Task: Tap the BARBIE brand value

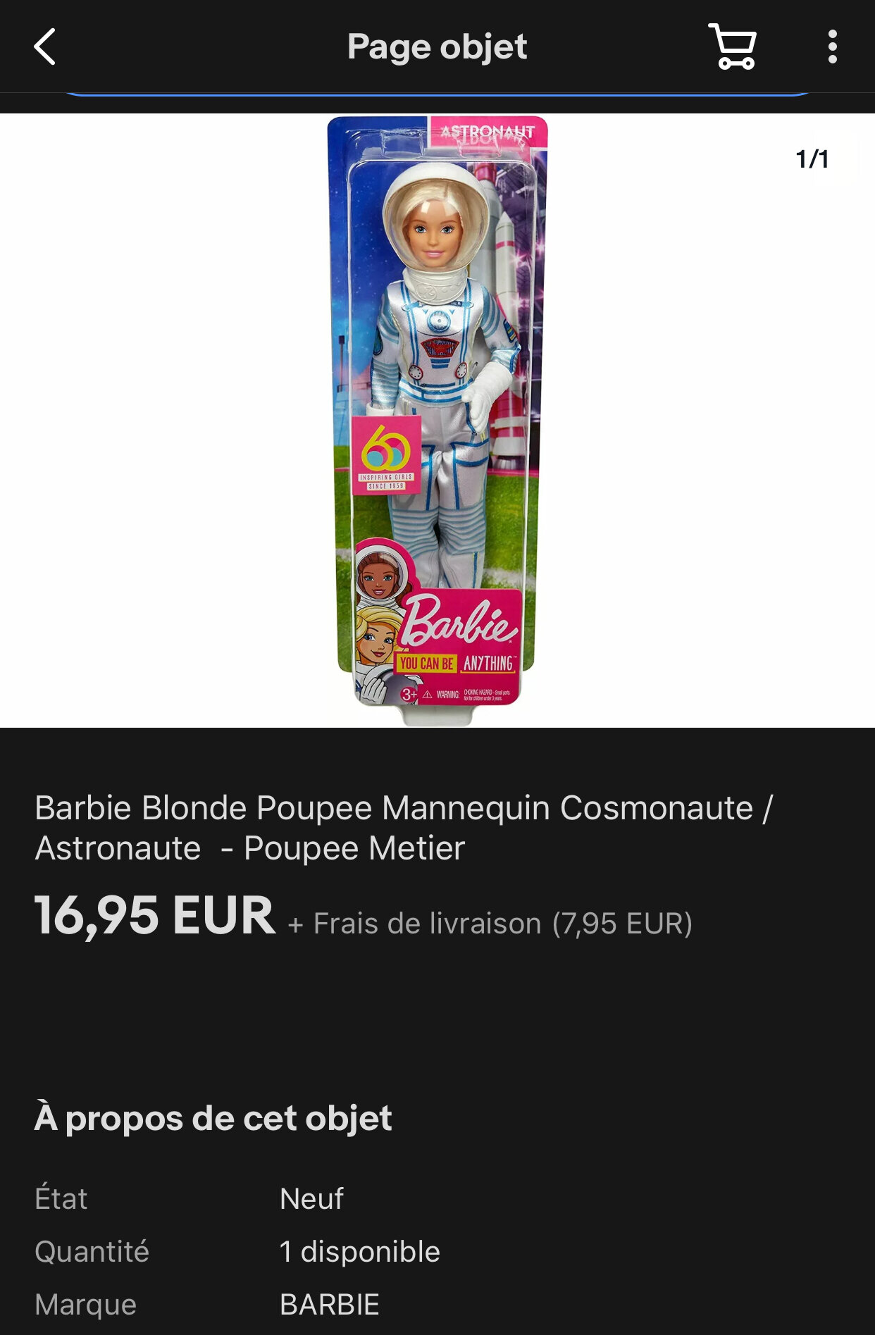Action: click(329, 1305)
